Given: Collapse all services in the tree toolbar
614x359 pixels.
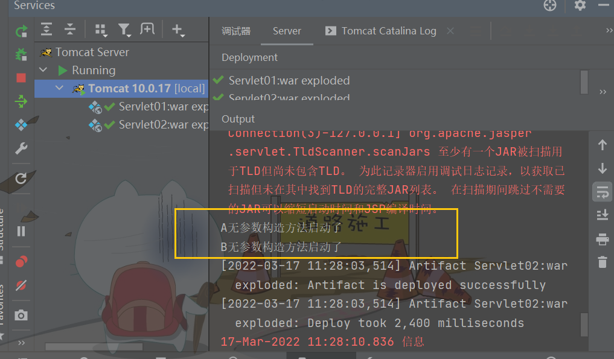Looking at the screenshot, I should coord(70,30).
